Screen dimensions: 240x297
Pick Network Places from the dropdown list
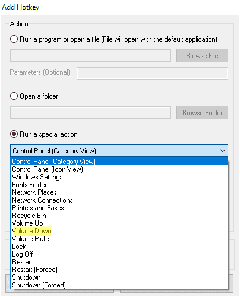click(119, 192)
